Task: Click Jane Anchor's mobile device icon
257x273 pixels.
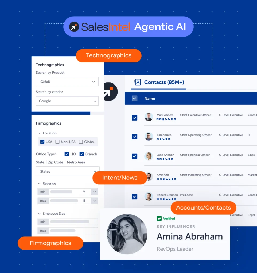Action: point(163,159)
